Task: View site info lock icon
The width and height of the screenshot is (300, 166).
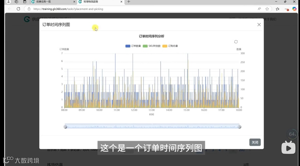Action: click(29, 9)
